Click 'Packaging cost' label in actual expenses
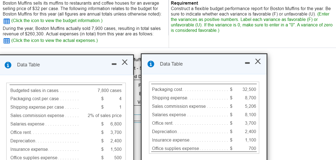 coord(167,89)
